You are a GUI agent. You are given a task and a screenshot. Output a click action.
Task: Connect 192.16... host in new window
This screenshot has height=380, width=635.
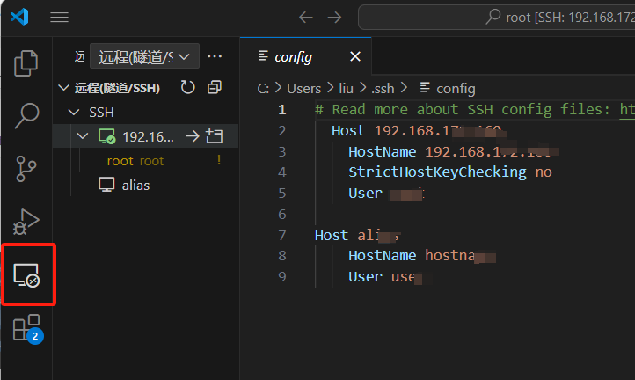[215, 136]
